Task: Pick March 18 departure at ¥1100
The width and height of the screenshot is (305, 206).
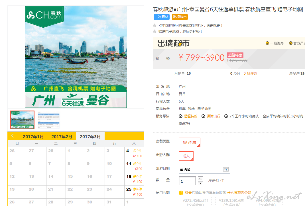Action: pyautogui.click(x=134, y=179)
